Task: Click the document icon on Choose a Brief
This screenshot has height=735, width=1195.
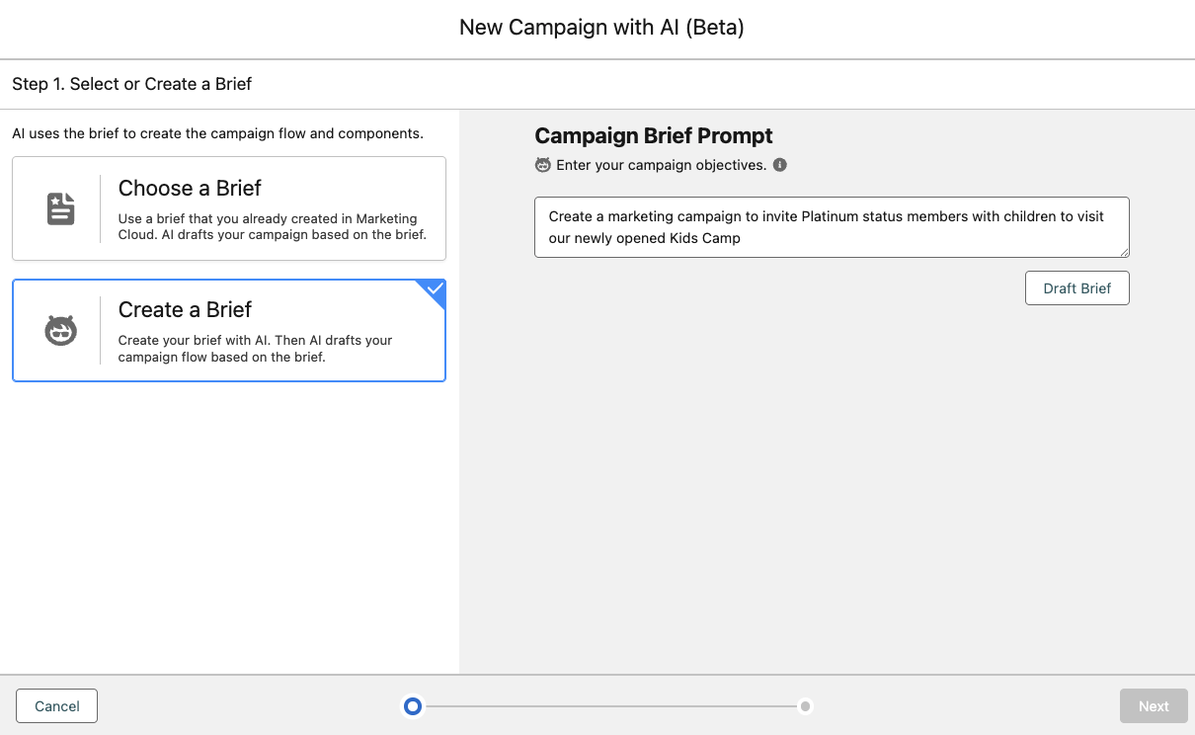Action: point(61,208)
